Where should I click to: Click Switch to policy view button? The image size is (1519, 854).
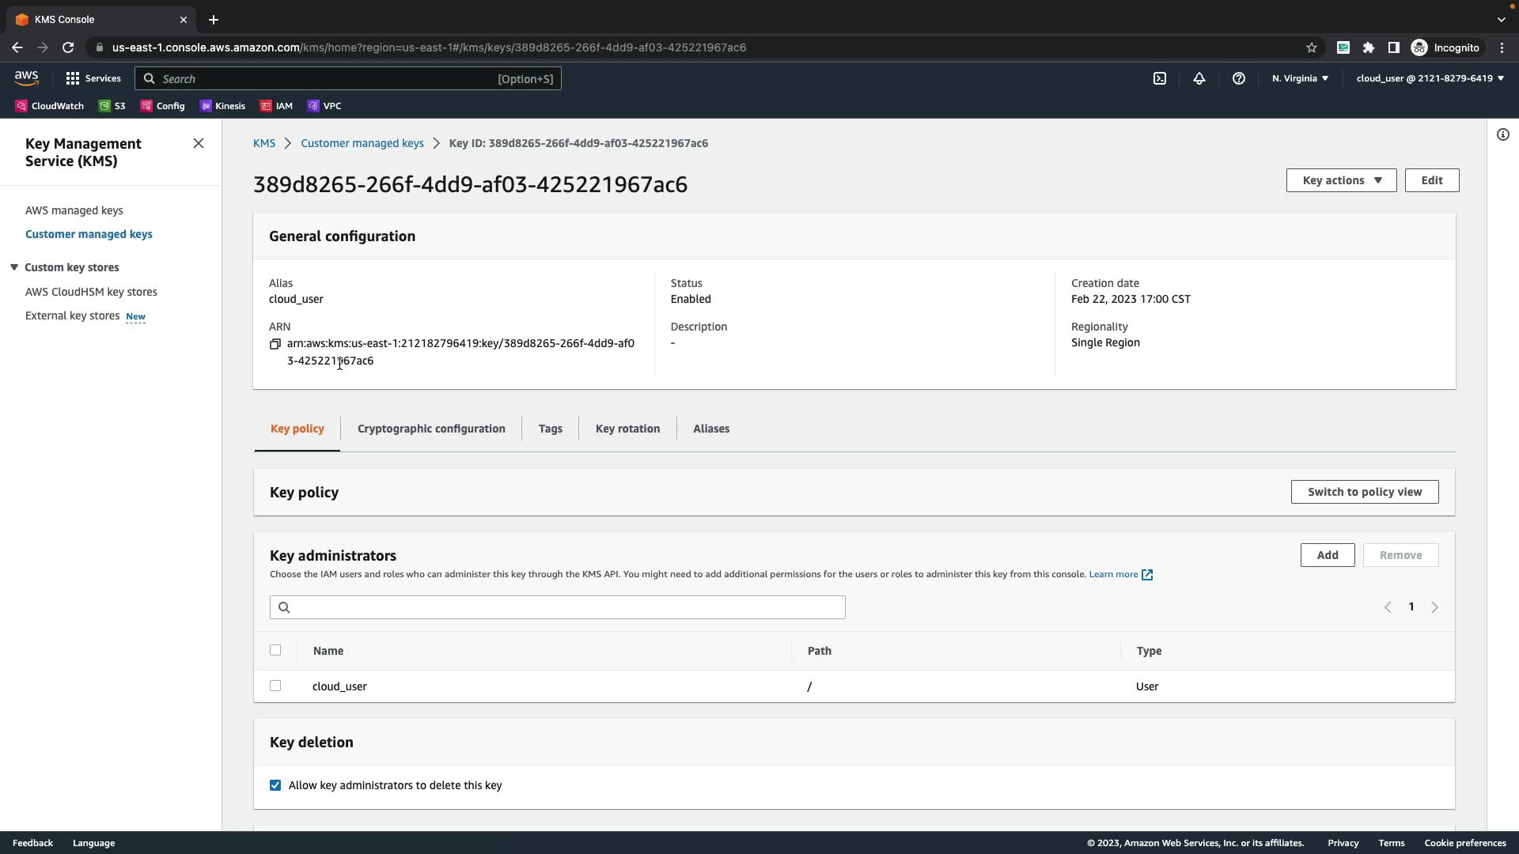1365,492
